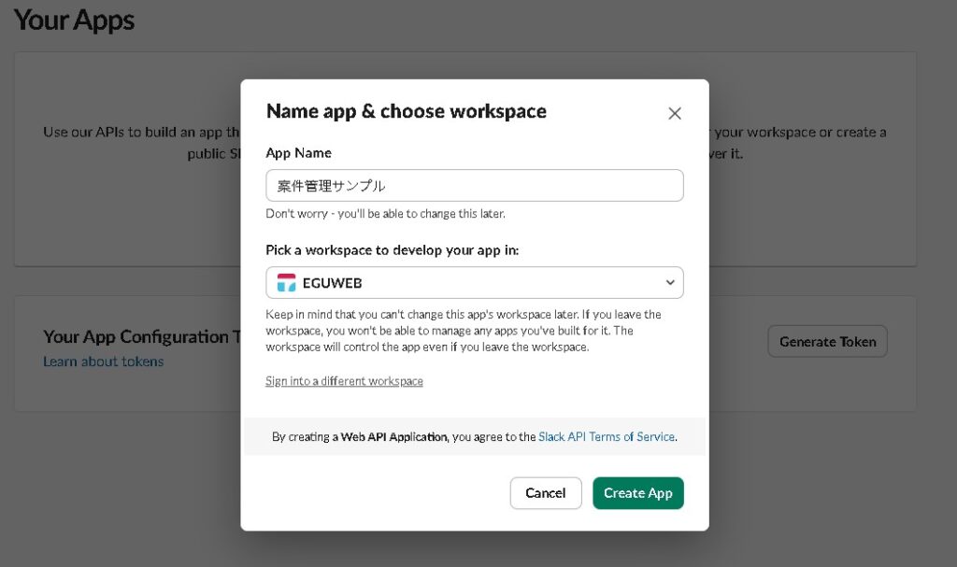Click the Your Apps page heading
The image size is (957, 567).
pos(74,21)
